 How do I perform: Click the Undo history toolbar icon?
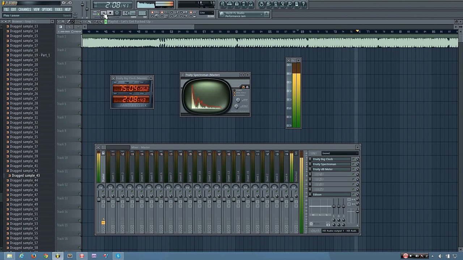[262, 4]
